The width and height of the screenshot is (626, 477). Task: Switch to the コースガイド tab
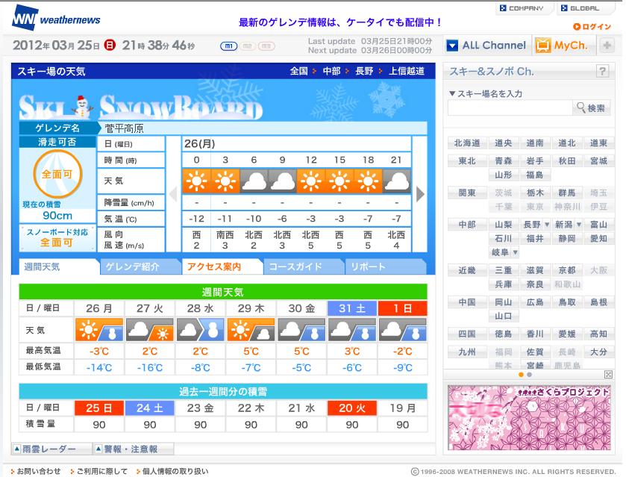303,266
